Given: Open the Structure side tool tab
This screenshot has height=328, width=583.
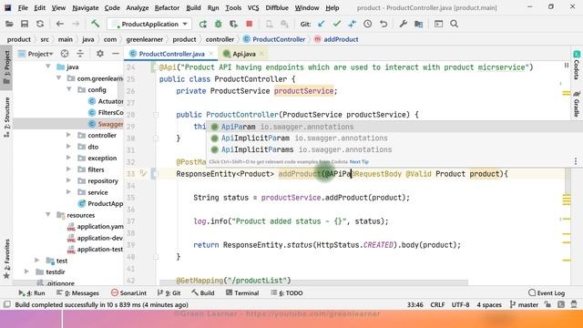Looking at the screenshot, I should coord(6,117).
